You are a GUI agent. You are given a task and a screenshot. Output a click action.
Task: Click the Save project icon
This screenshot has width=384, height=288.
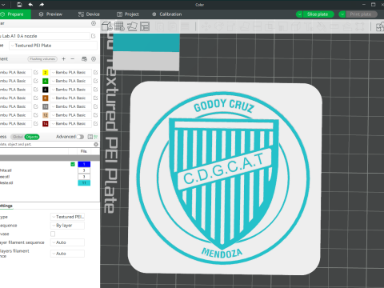tap(19, 5)
